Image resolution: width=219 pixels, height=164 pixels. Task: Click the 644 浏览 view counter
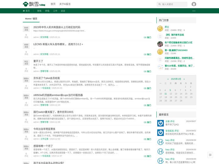tap(26, 29)
